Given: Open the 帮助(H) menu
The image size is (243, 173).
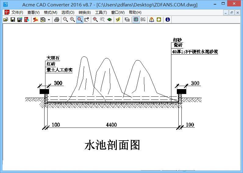Looking at the screenshot, I should click(x=135, y=13).
